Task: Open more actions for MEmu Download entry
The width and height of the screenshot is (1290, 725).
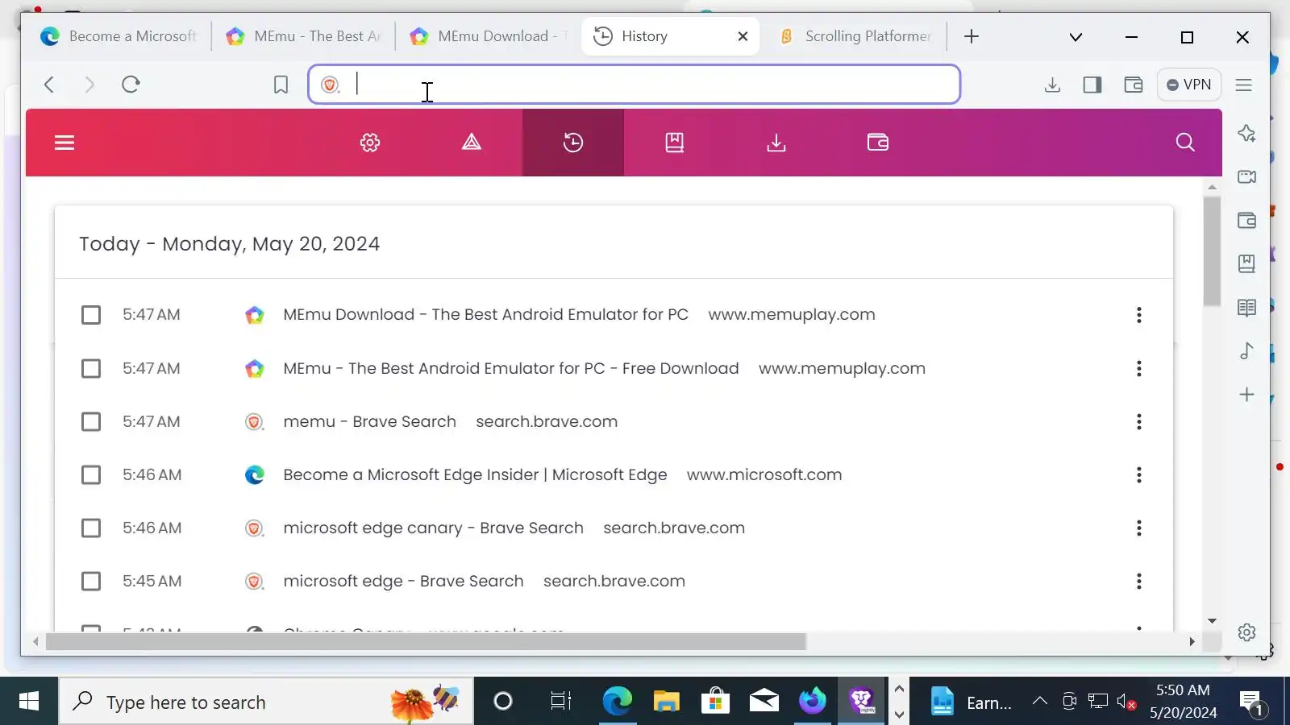Action: [x=1139, y=315]
